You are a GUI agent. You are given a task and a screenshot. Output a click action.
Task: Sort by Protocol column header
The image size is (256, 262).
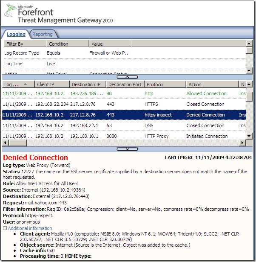click(x=165, y=84)
